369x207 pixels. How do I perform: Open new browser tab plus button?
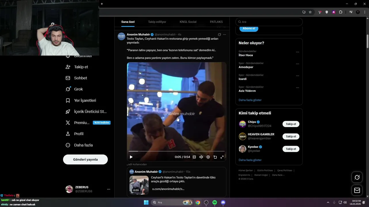tap(102, 4)
